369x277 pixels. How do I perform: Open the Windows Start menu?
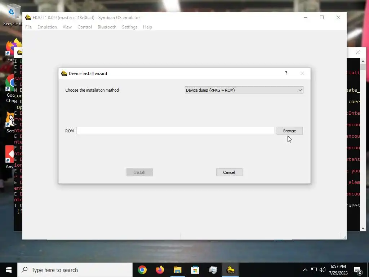(x=9, y=270)
